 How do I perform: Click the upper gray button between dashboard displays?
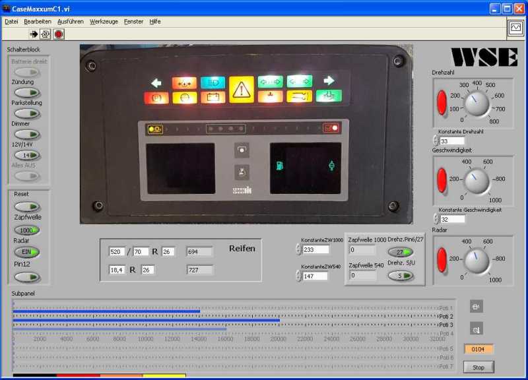click(242, 150)
